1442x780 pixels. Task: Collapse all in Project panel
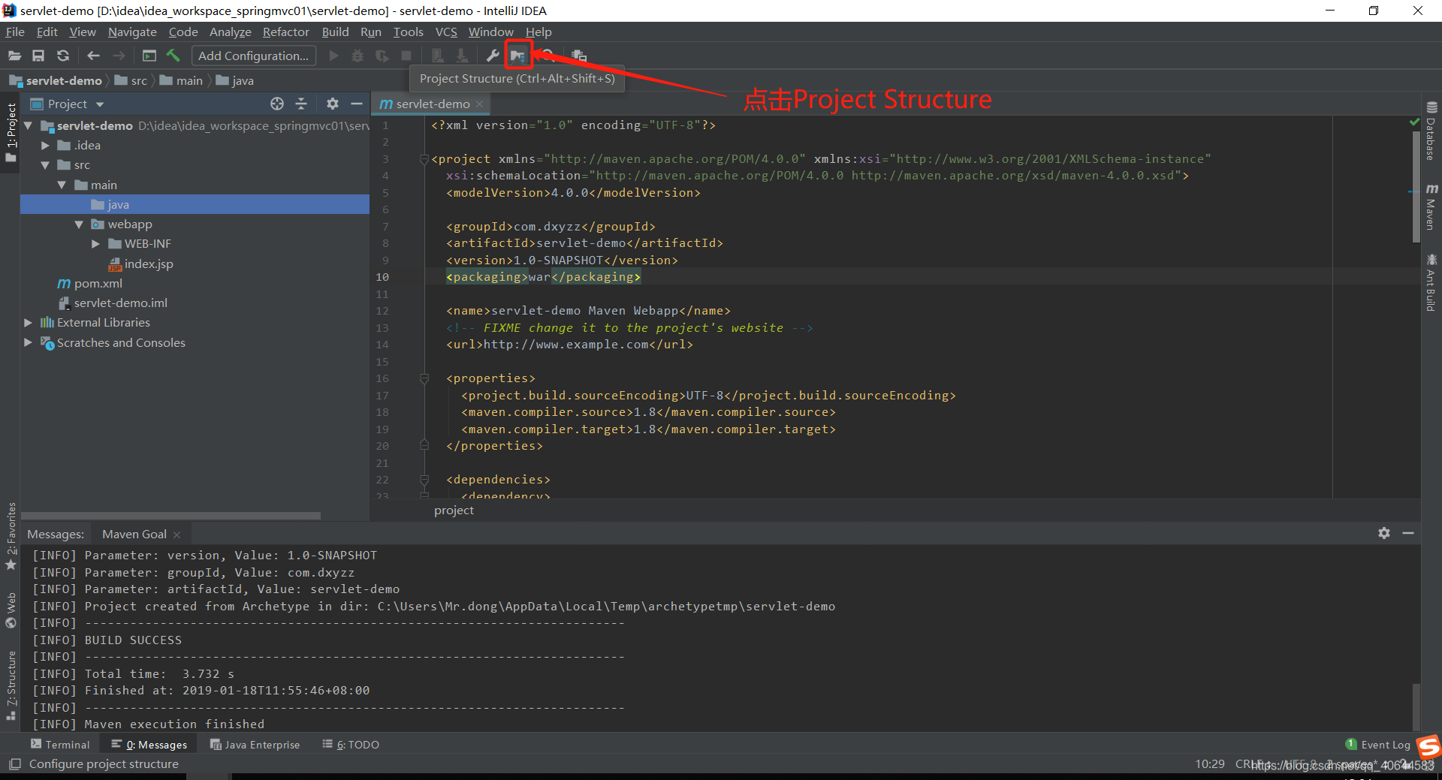[301, 104]
